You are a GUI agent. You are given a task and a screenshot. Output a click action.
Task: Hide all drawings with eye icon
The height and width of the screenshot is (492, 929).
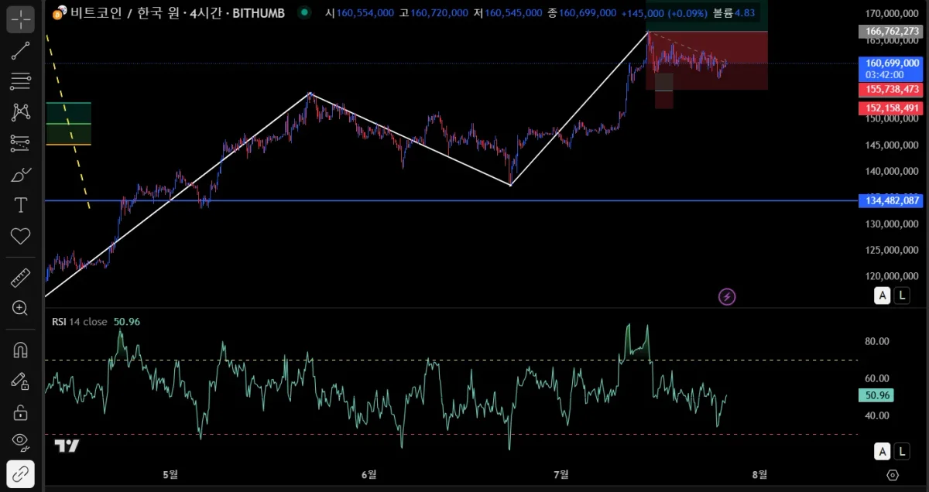click(20, 442)
